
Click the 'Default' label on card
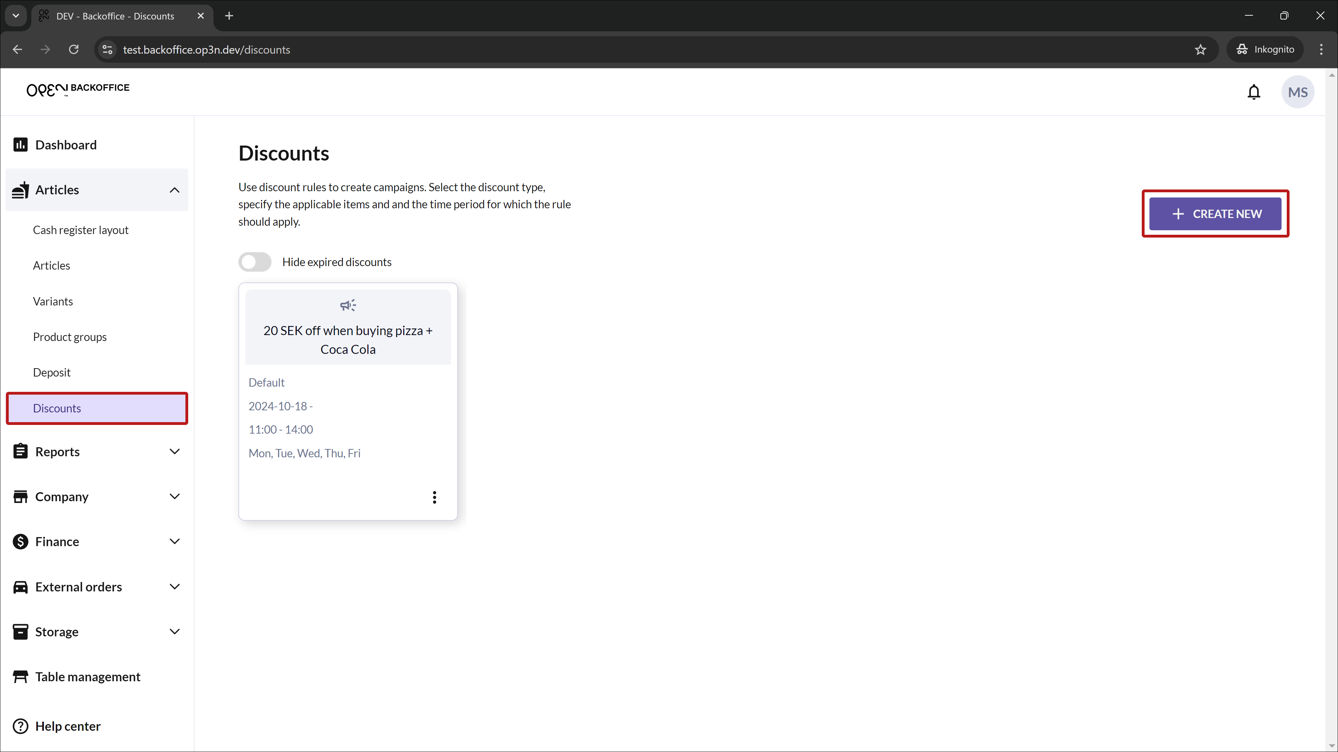click(x=267, y=382)
